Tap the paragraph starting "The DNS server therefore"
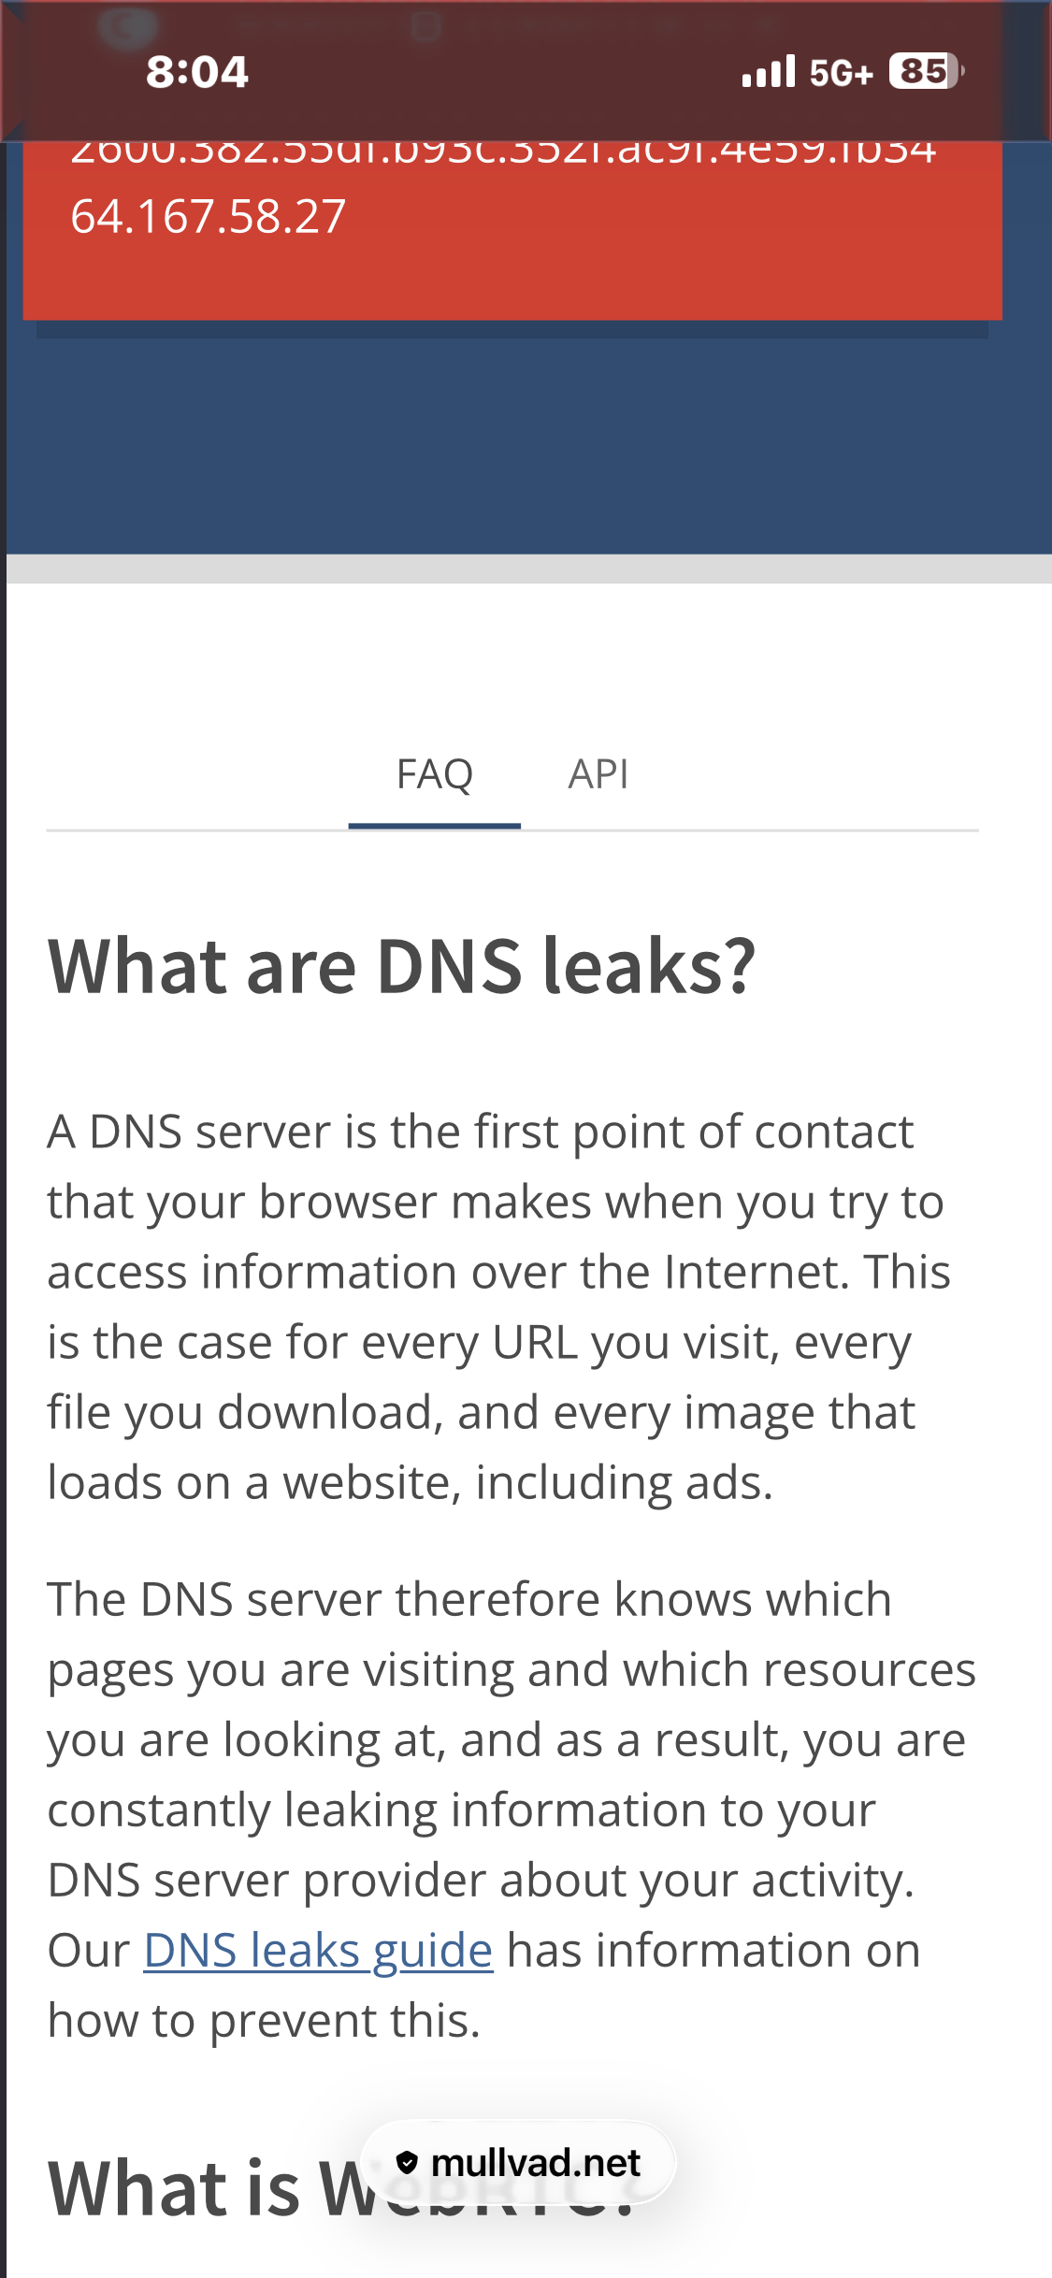 pos(511,1739)
